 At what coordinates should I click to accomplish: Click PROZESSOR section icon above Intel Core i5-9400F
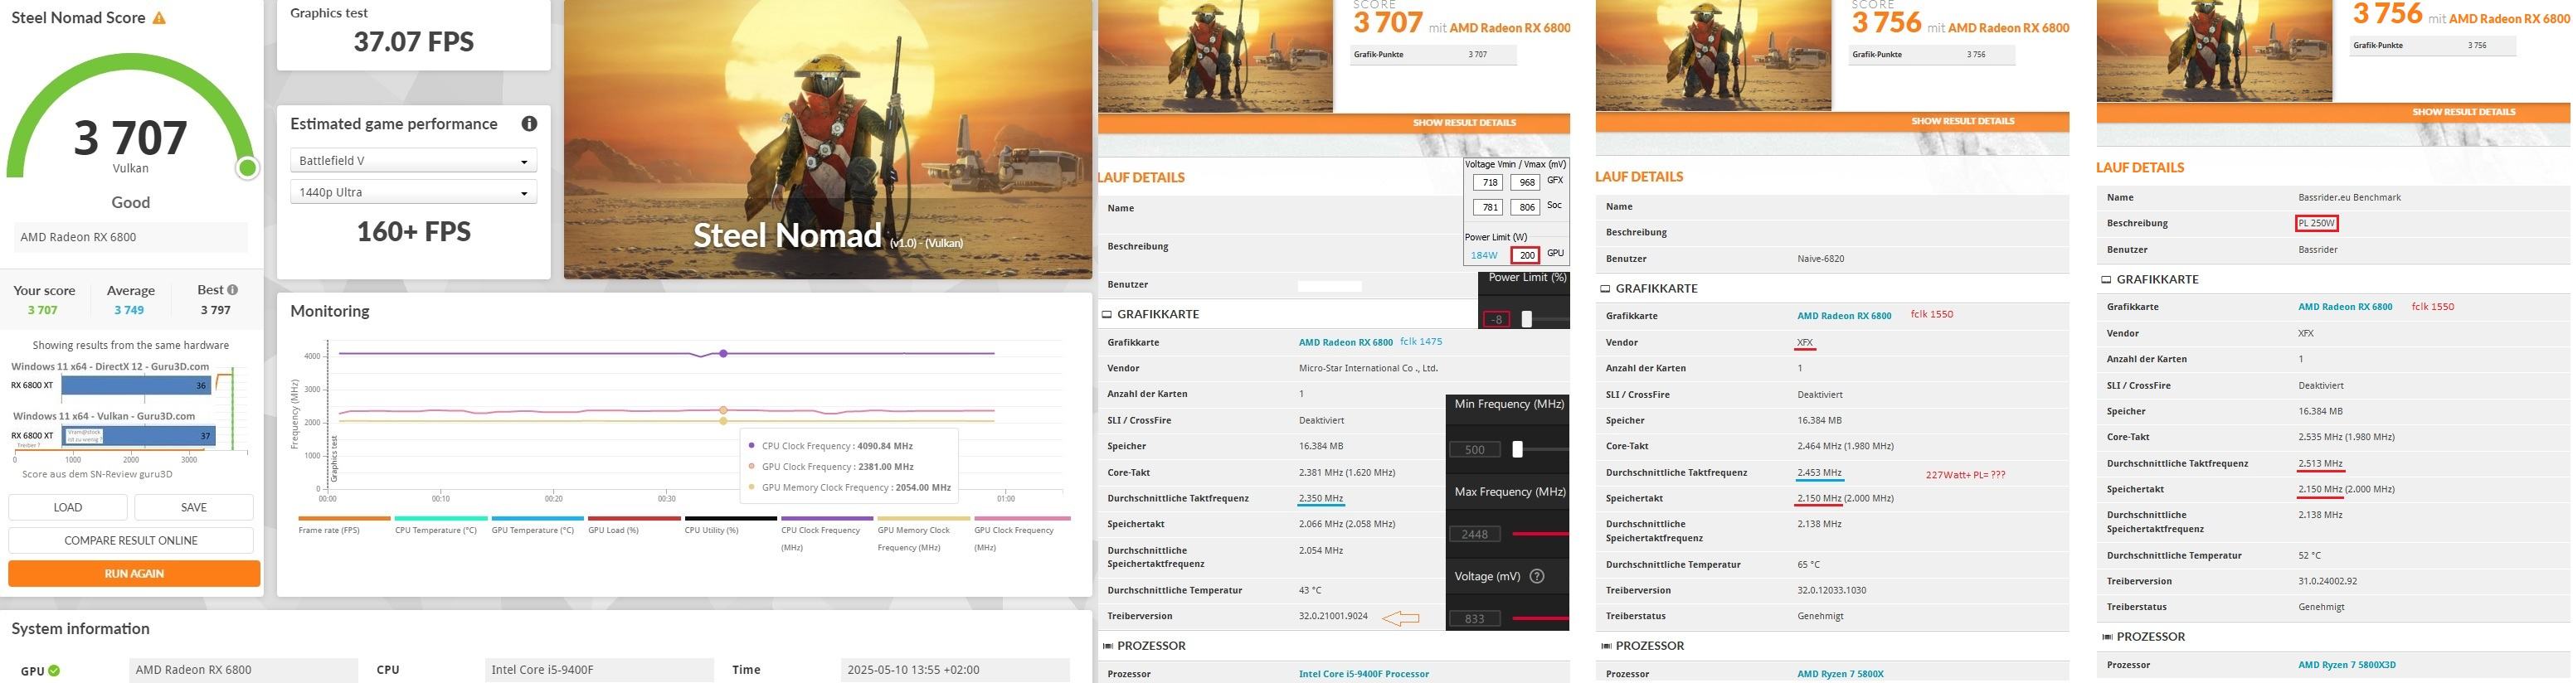(x=1107, y=646)
